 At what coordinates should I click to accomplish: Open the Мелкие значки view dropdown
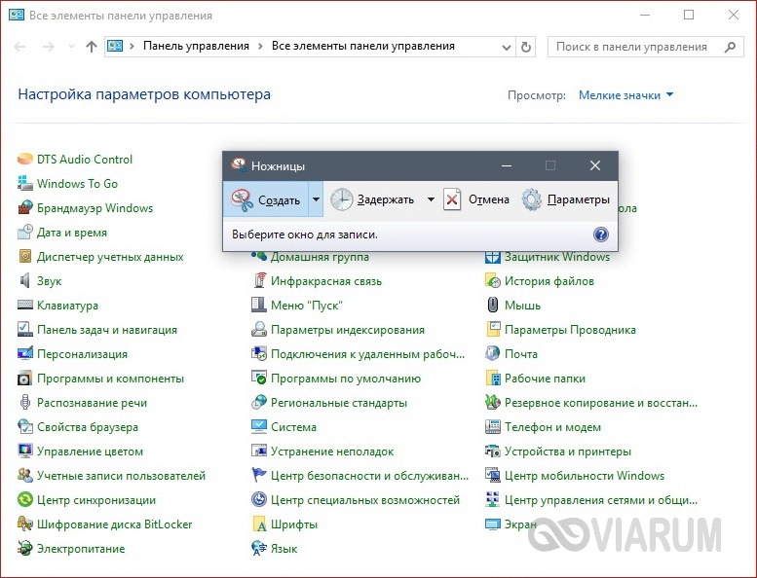tap(626, 95)
